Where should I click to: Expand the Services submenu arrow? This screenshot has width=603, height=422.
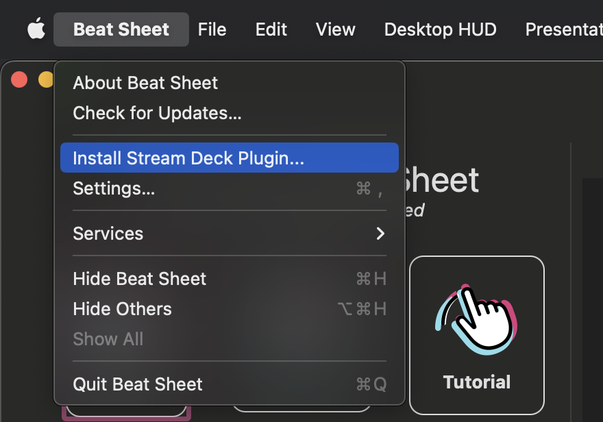pos(380,234)
